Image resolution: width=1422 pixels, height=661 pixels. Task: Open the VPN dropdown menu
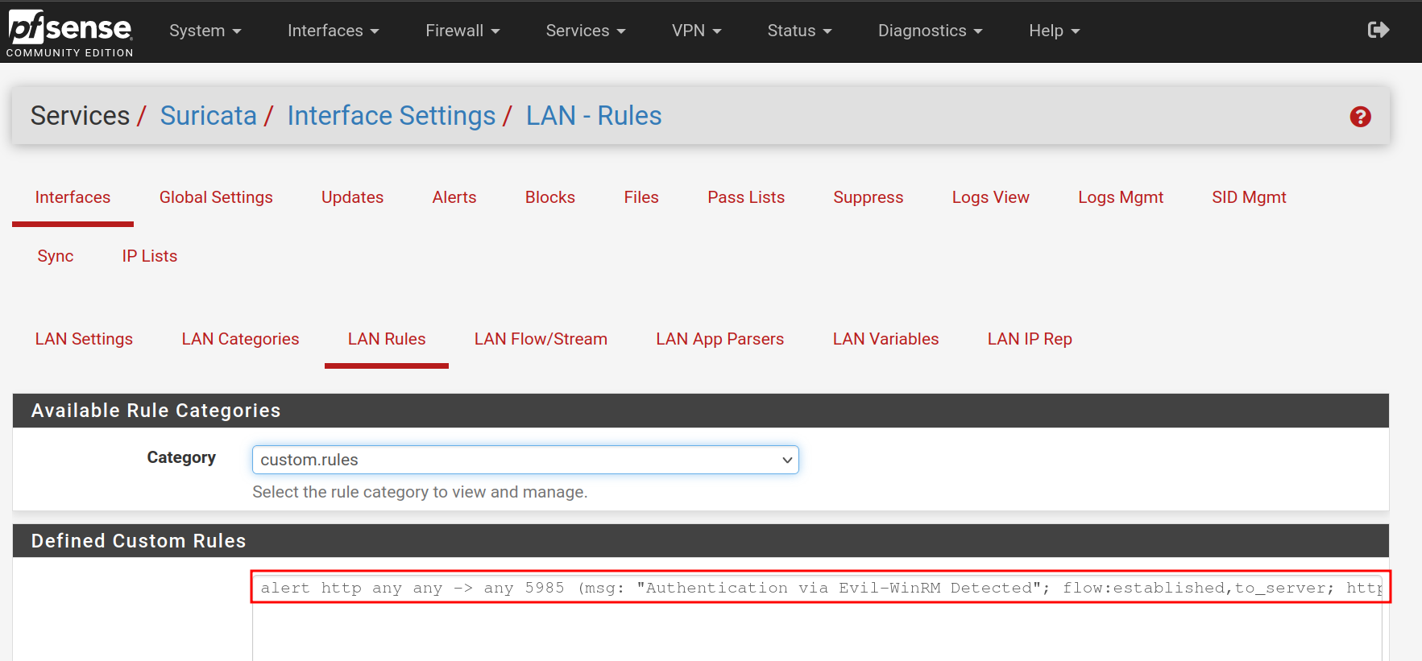pyautogui.click(x=697, y=31)
